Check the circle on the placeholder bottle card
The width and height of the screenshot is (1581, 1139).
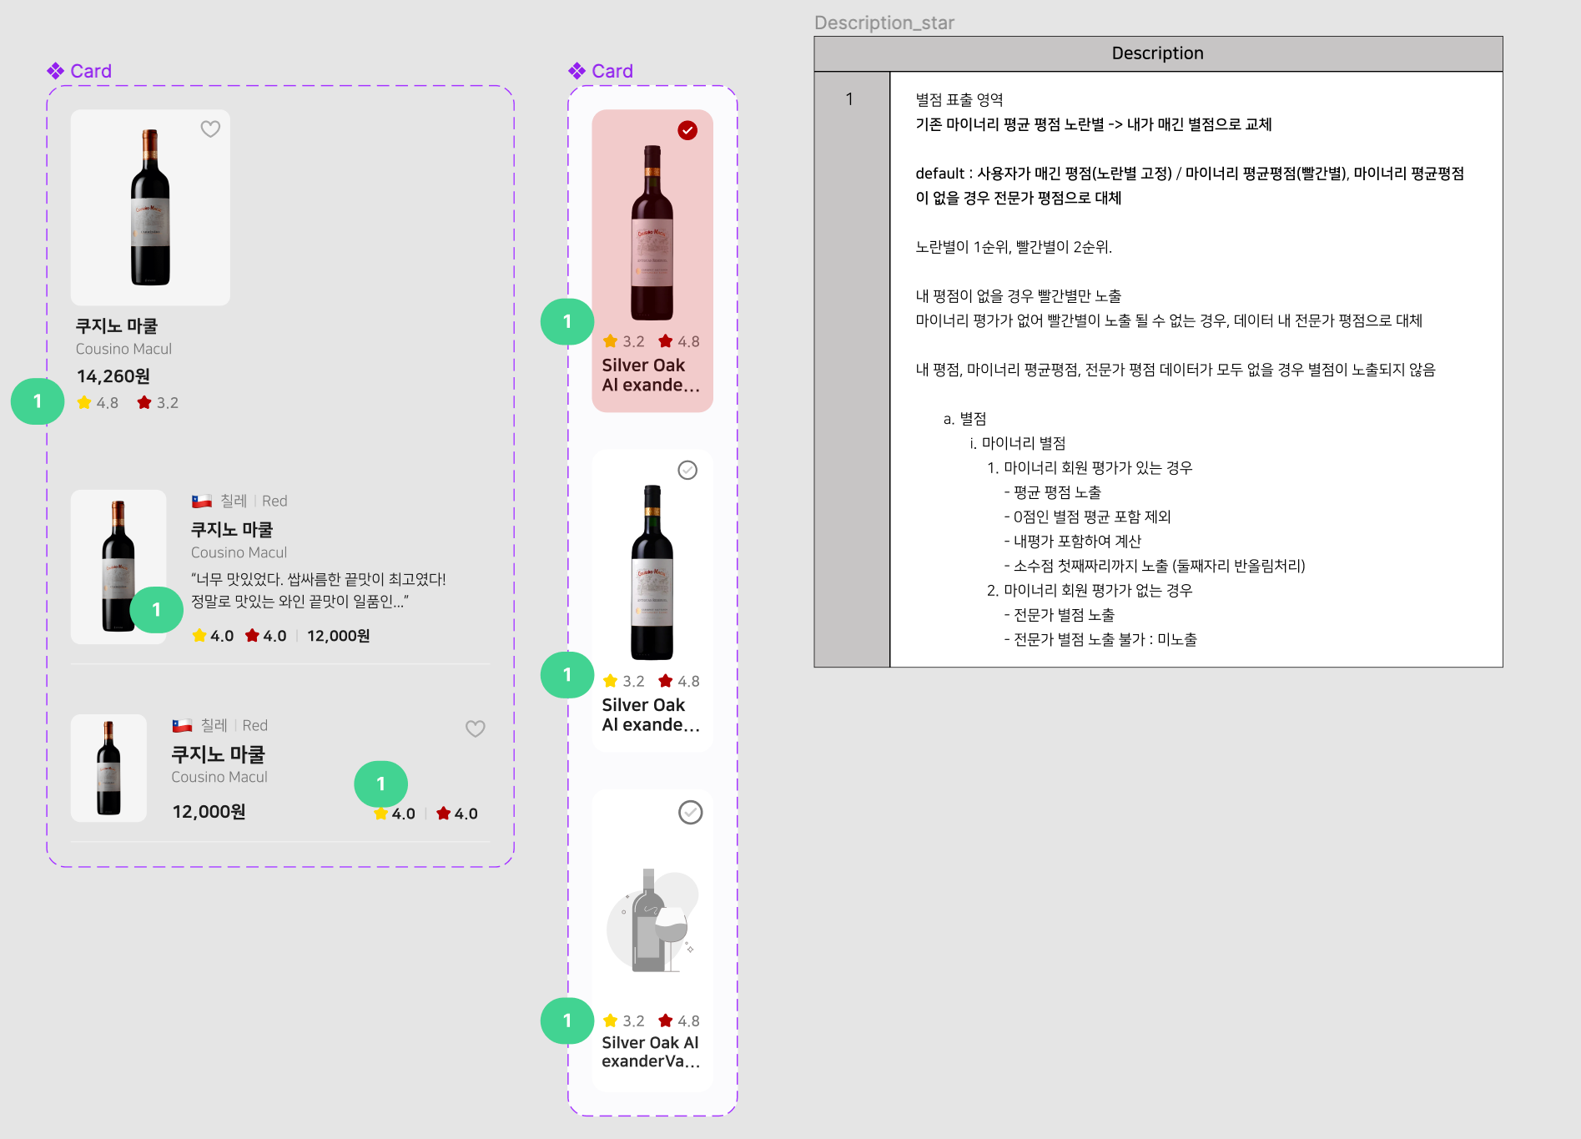[691, 812]
